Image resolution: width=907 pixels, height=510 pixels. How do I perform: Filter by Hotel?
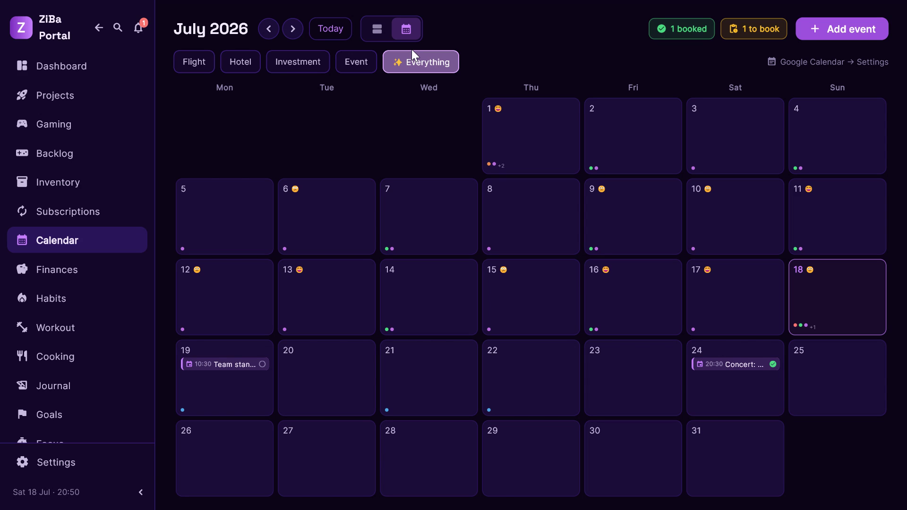240,62
